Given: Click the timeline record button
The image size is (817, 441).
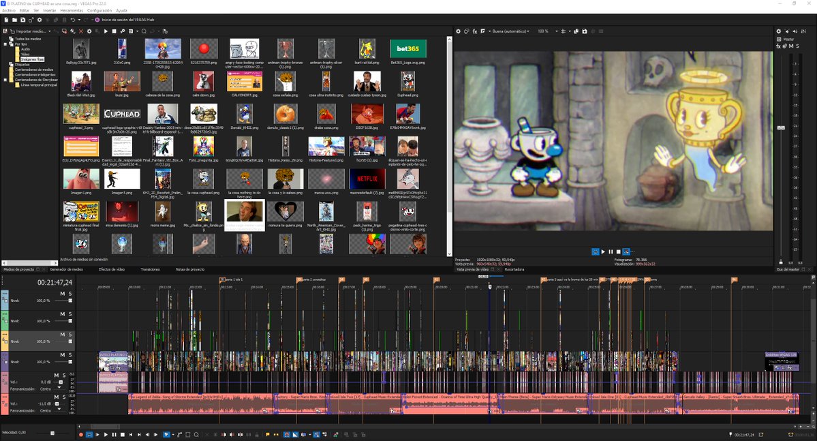Looking at the screenshot, I should click(81, 434).
